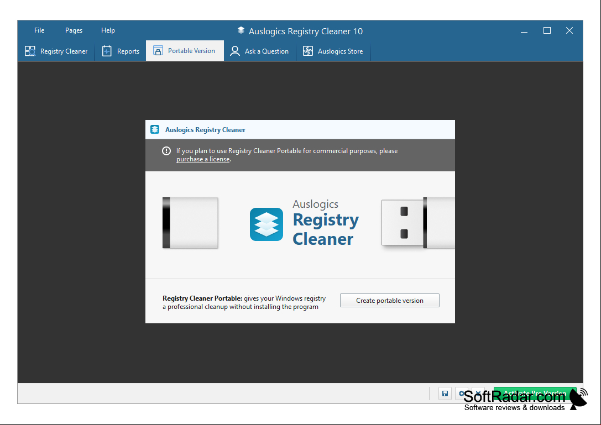Open the Auslogics Store tab

(x=333, y=51)
